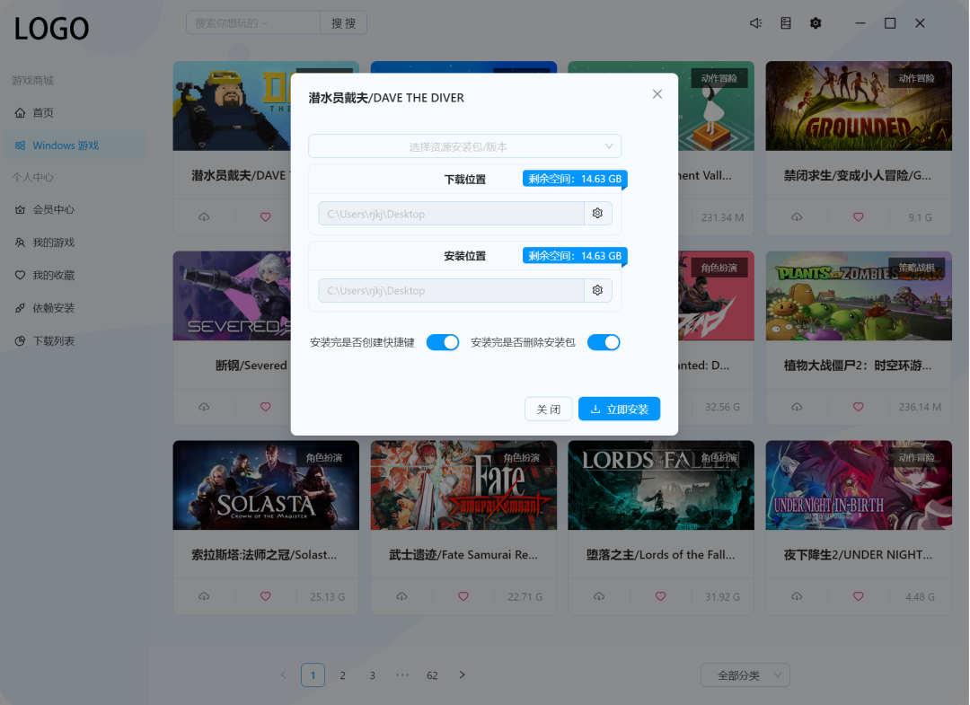Click next page arrow in pagination
Viewport: 970px width, 705px height.
pyautogui.click(x=463, y=674)
